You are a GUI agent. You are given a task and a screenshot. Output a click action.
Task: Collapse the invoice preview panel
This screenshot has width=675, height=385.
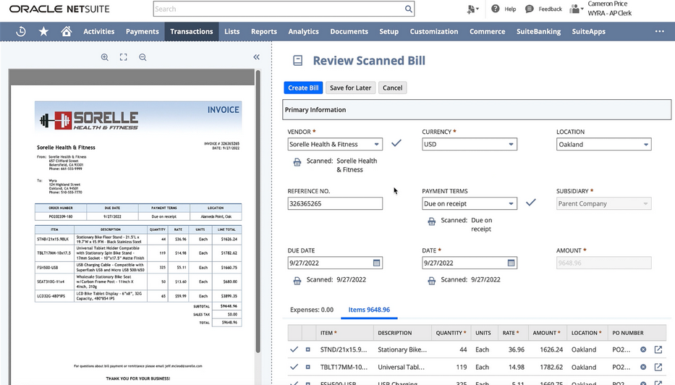pos(257,57)
